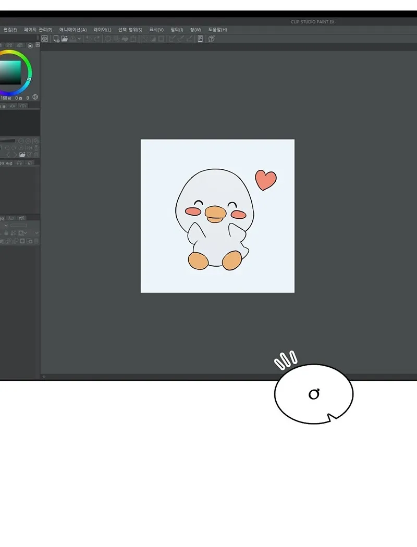Toggle the layer lock icon
417x547 pixels.
[6, 233]
